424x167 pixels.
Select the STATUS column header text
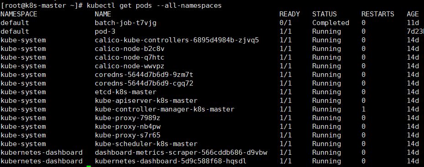(325, 14)
